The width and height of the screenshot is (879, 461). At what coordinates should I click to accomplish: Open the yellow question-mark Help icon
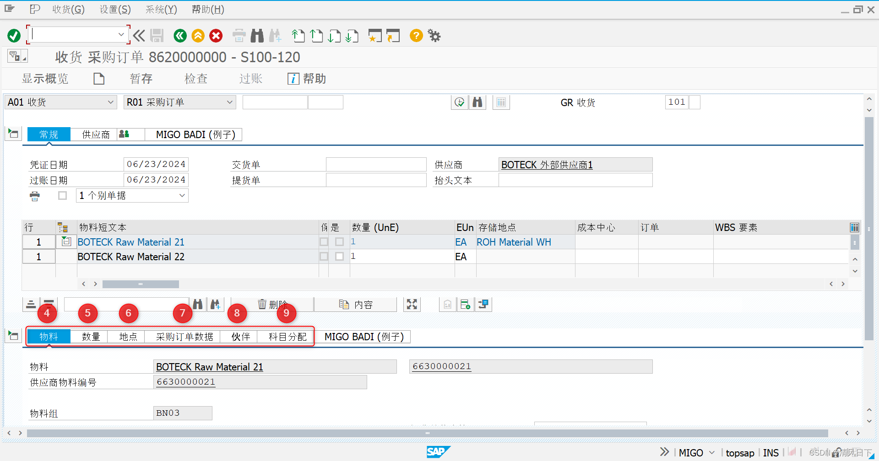pyautogui.click(x=416, y=36)
